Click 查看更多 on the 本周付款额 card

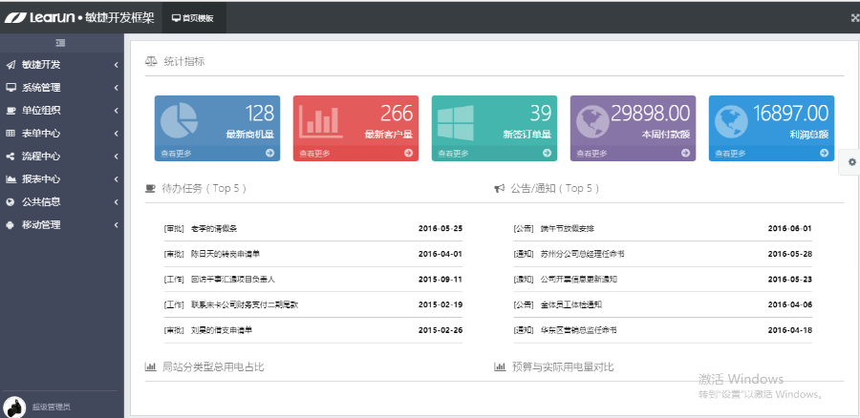pos(591,154)
